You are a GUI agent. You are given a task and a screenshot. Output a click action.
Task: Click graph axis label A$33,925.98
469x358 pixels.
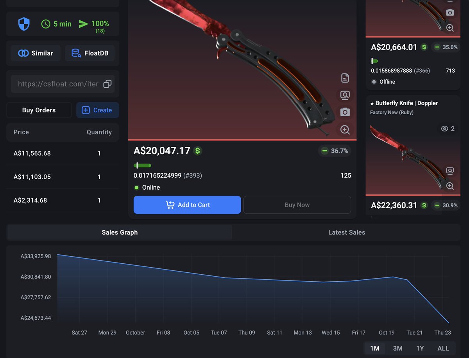click(x=36, y=256)
